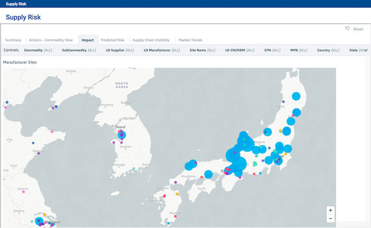Open the LD Manufacturer filter
Viewport: 371px width, 228px height.
tap(162, 50)
